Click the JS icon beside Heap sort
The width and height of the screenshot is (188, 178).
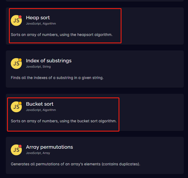click(x=16, y=21)
